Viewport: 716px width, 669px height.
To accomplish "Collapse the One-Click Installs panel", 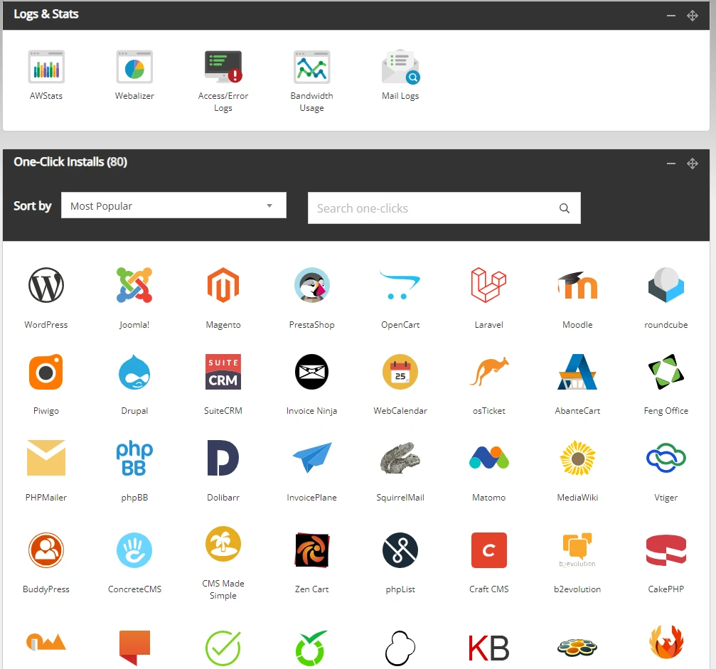I will pos(670,164).
